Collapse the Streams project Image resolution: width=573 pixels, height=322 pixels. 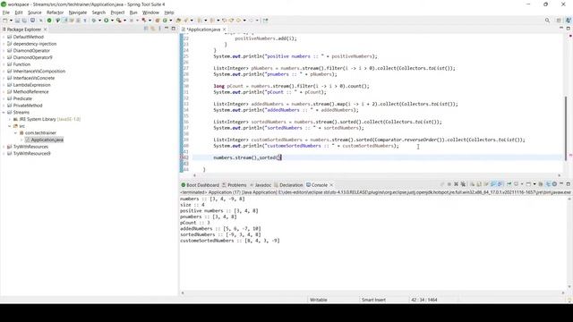click(4, 113)
